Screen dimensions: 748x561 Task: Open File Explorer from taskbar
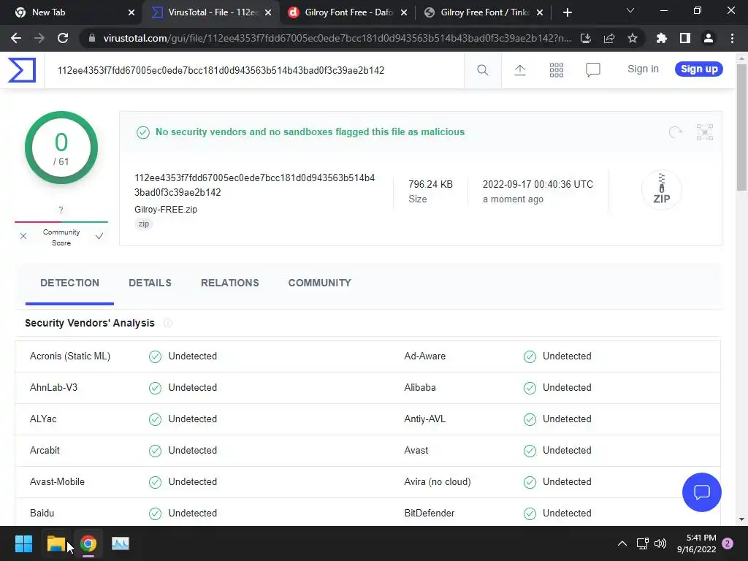(56, 543)
